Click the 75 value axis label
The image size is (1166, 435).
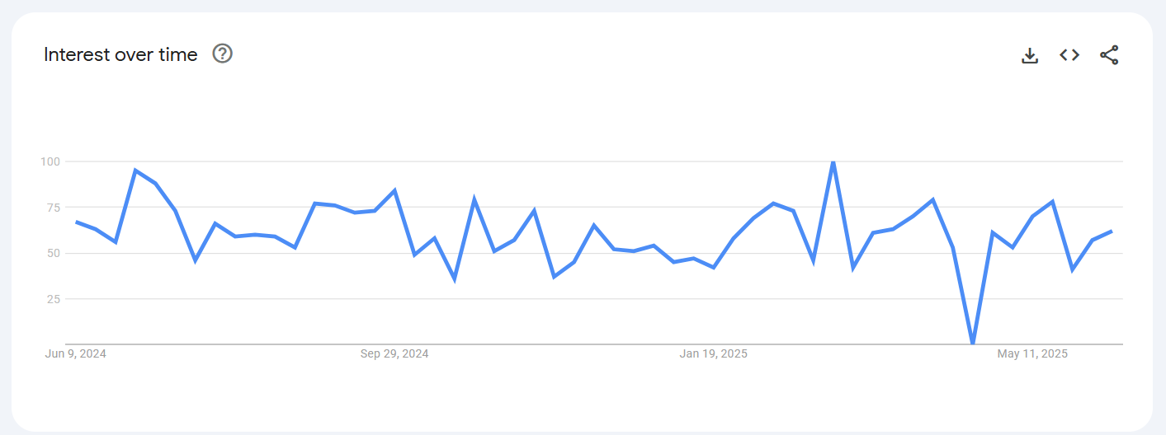pos(54,208)
